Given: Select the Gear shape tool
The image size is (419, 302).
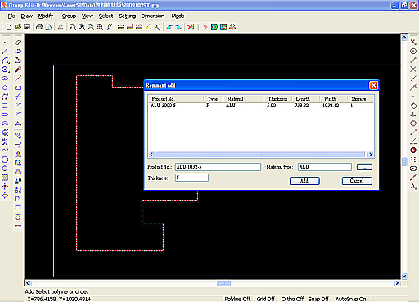Looking at the screenshot, I should (x=5, y=133).
